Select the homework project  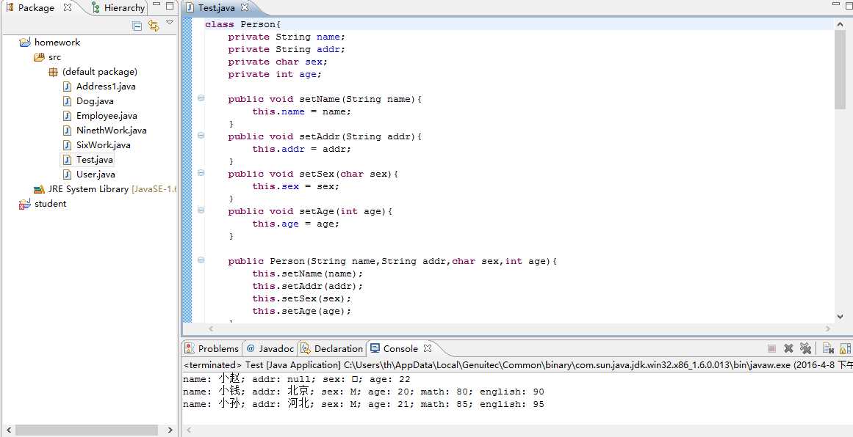(x=57, y=43)
